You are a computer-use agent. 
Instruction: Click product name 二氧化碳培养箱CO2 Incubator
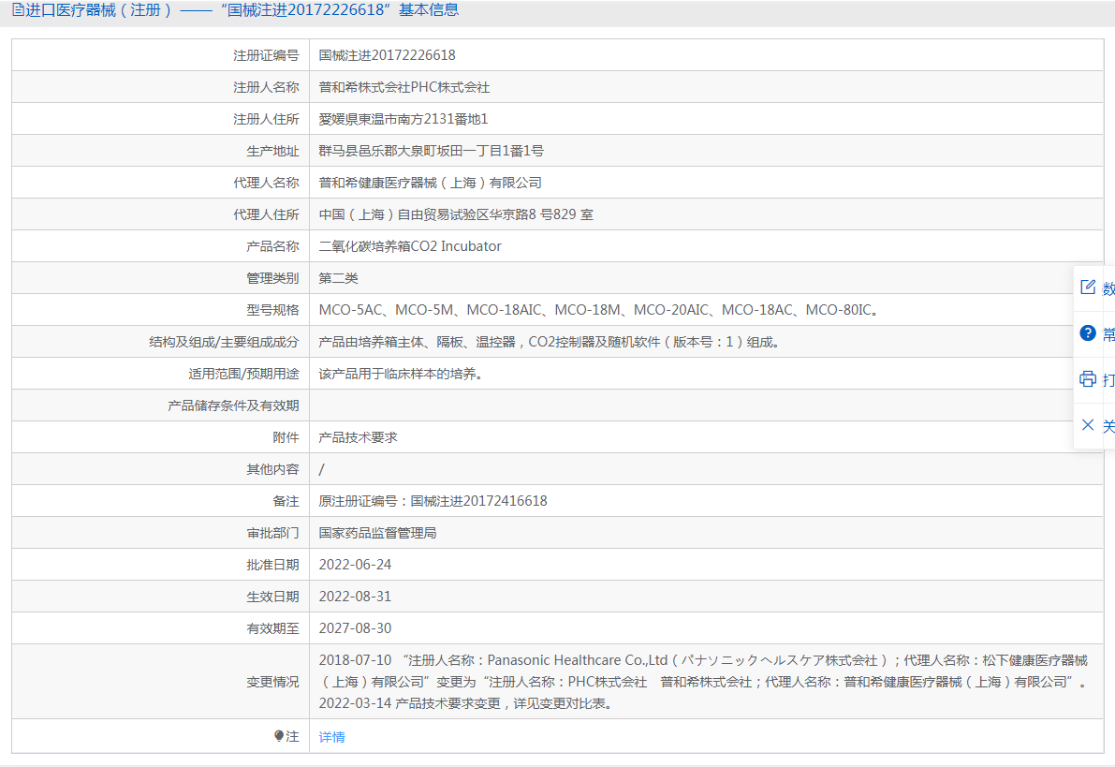(x=410, y=246)
